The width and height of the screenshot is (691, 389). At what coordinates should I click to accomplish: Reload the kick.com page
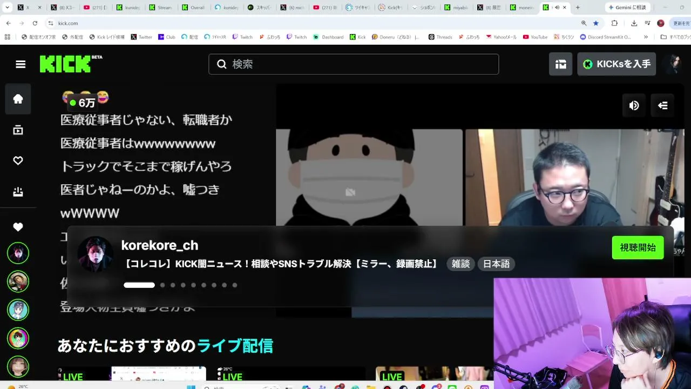pyautogui.click(x=35, y=23)
